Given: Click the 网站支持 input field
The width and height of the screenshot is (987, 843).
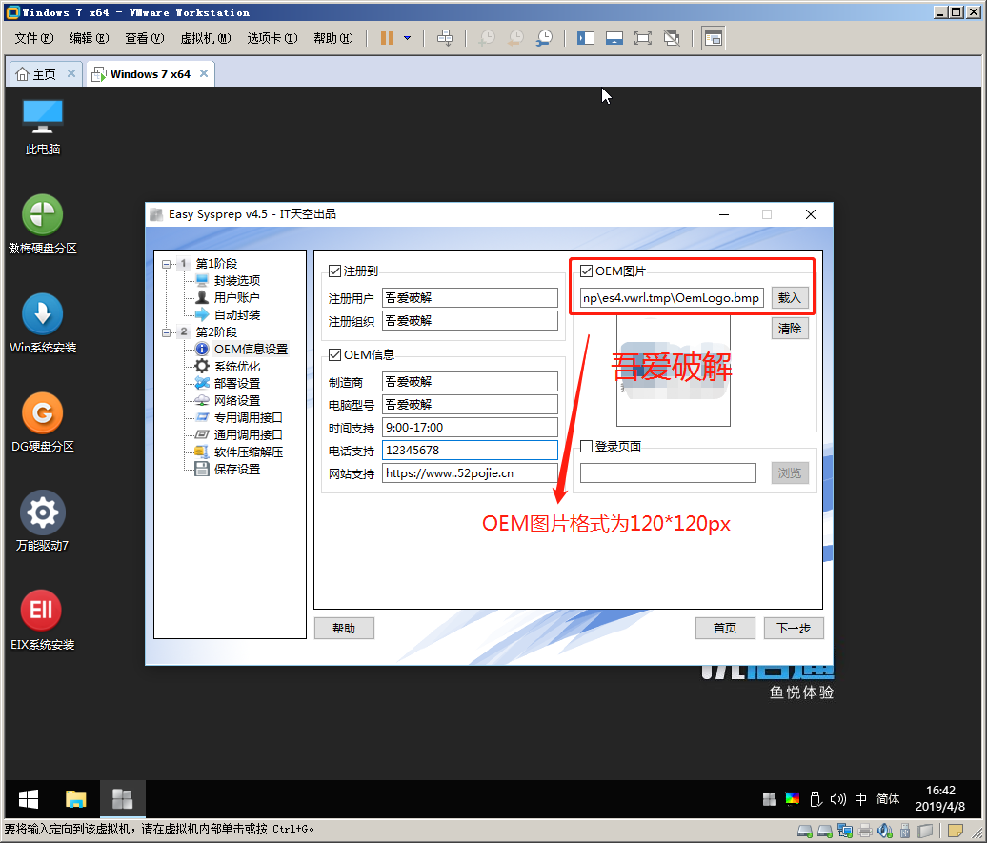Looking at the screenshot, I should pos(471,473).
